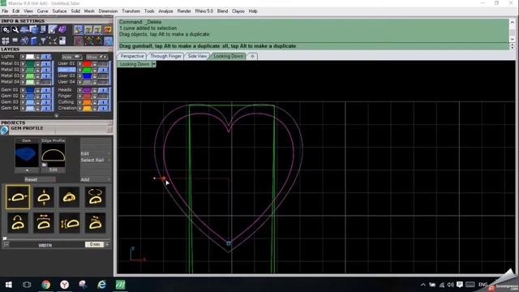Switch to the Perspective viewport tab
Screen dimensions: 519x292
click(x=132, y=56)
